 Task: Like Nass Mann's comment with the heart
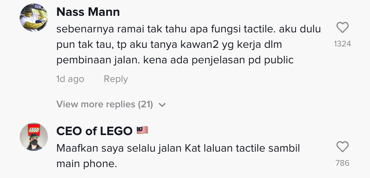point(342,28)
